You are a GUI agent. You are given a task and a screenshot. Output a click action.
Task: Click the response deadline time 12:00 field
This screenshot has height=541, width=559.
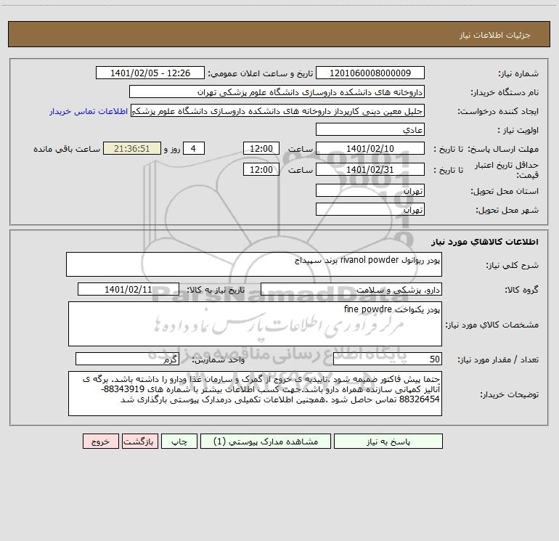pos(261,148)
